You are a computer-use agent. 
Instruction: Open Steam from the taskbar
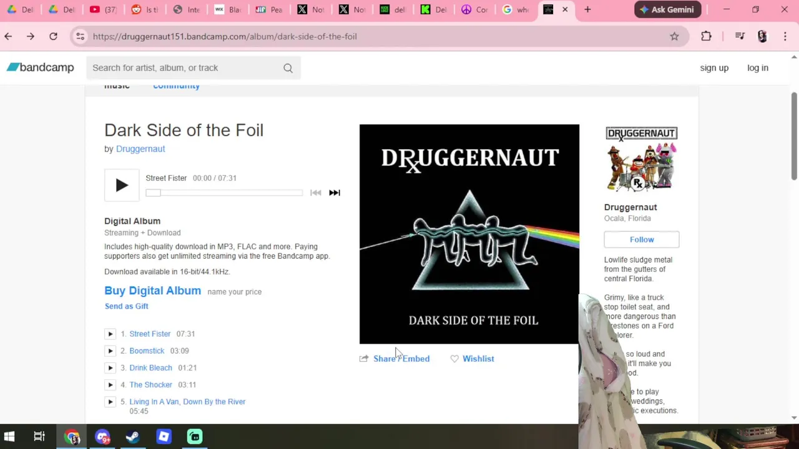pyautogui.click(x=132, y=437)
